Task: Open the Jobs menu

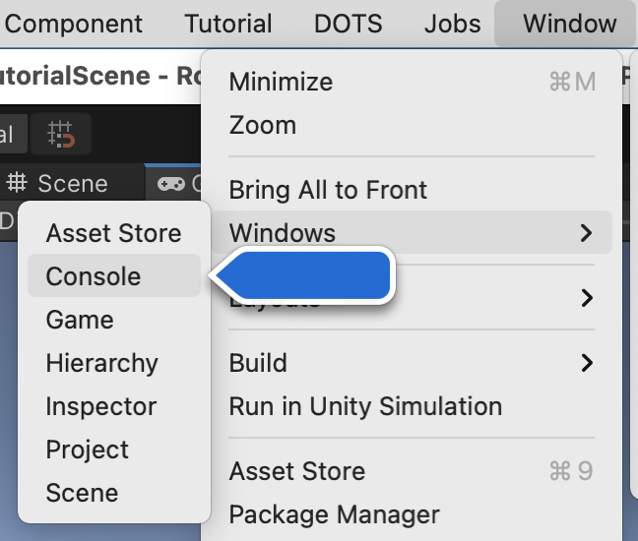Action: click(x=453, y=24)
